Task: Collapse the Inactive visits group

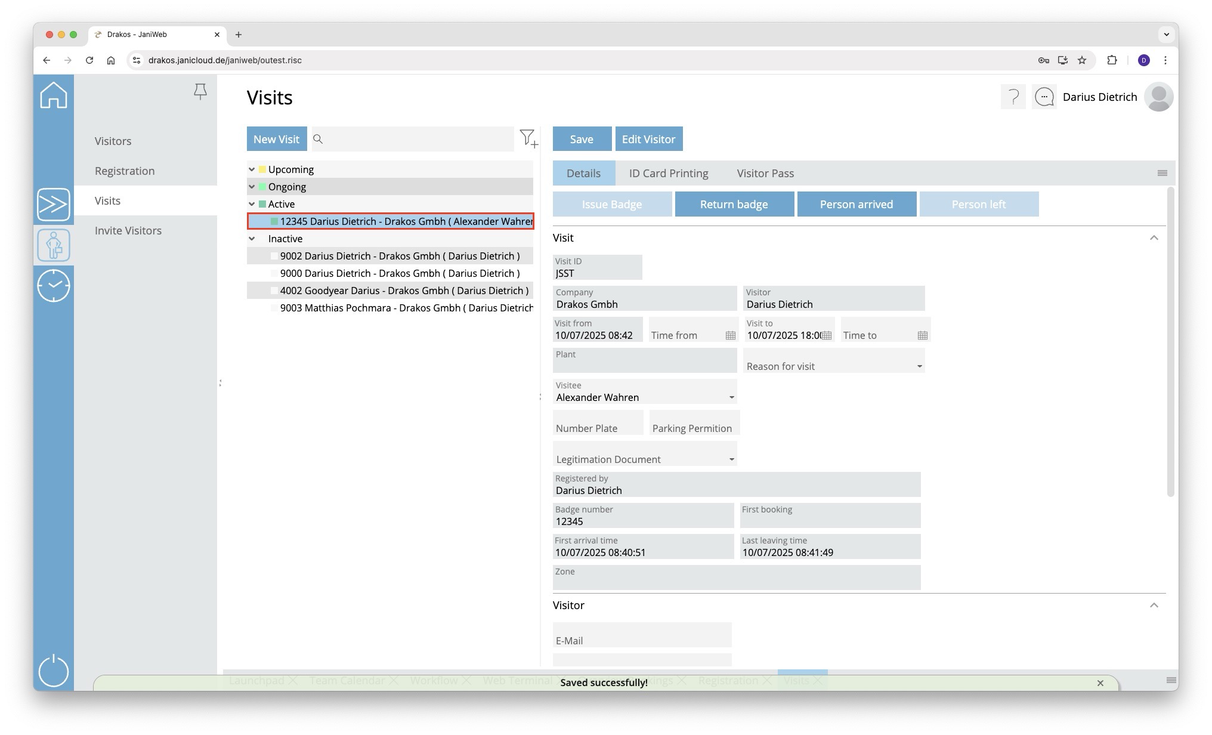Action: (252, 239)
